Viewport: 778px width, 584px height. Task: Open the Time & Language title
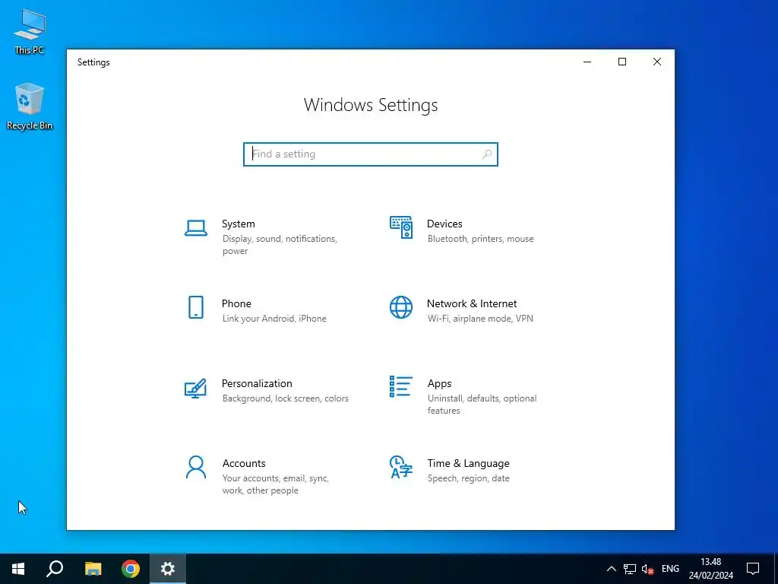point(468,463)
